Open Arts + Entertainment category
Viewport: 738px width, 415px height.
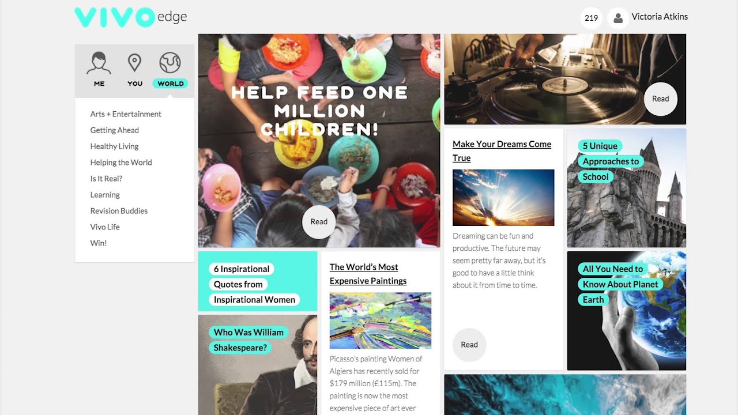(126, 114)
